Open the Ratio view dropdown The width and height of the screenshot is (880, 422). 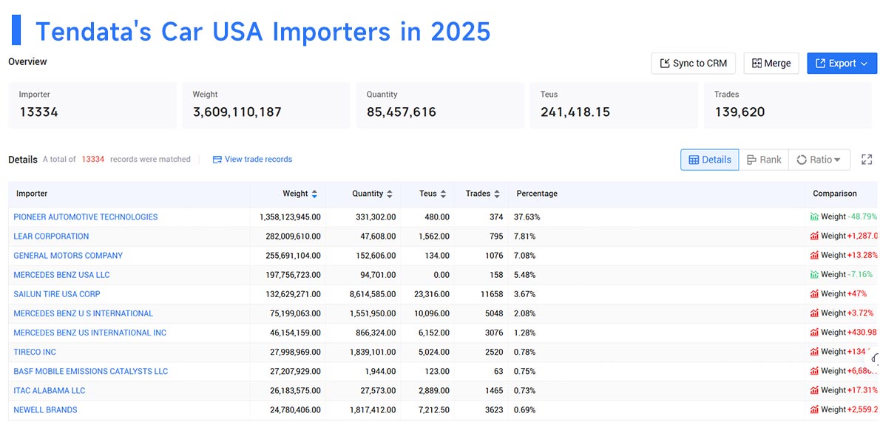coord(819,160)
